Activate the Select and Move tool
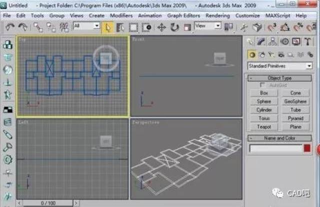 click(161, 27)
